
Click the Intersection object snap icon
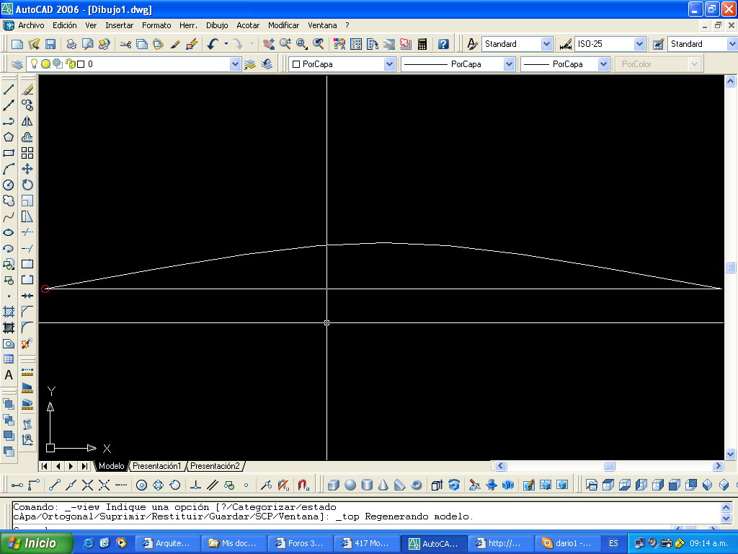(87, 485)
